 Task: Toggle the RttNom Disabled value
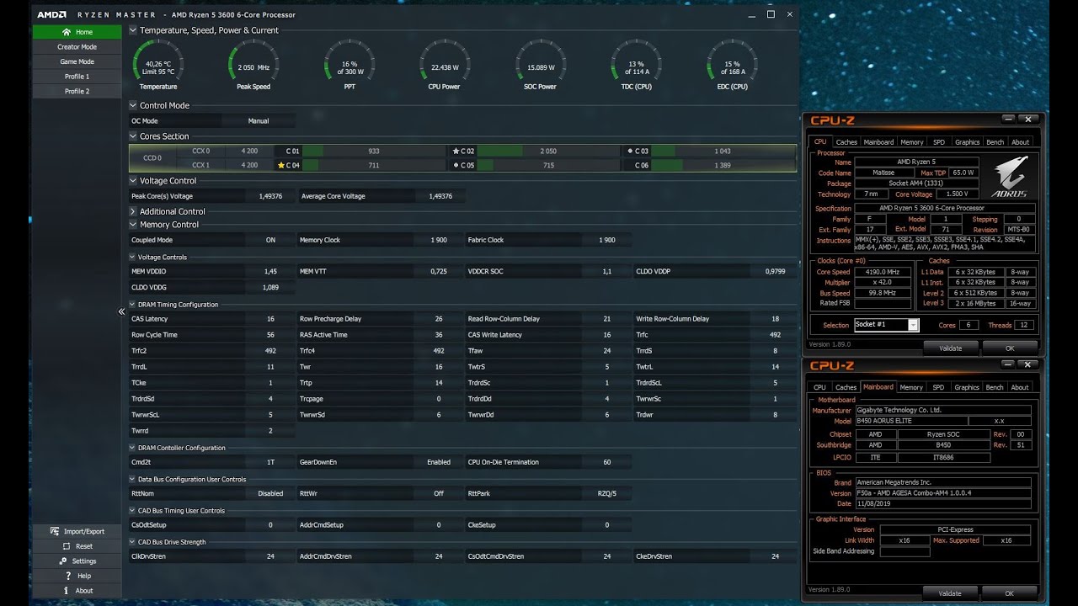tap(270, 493)
